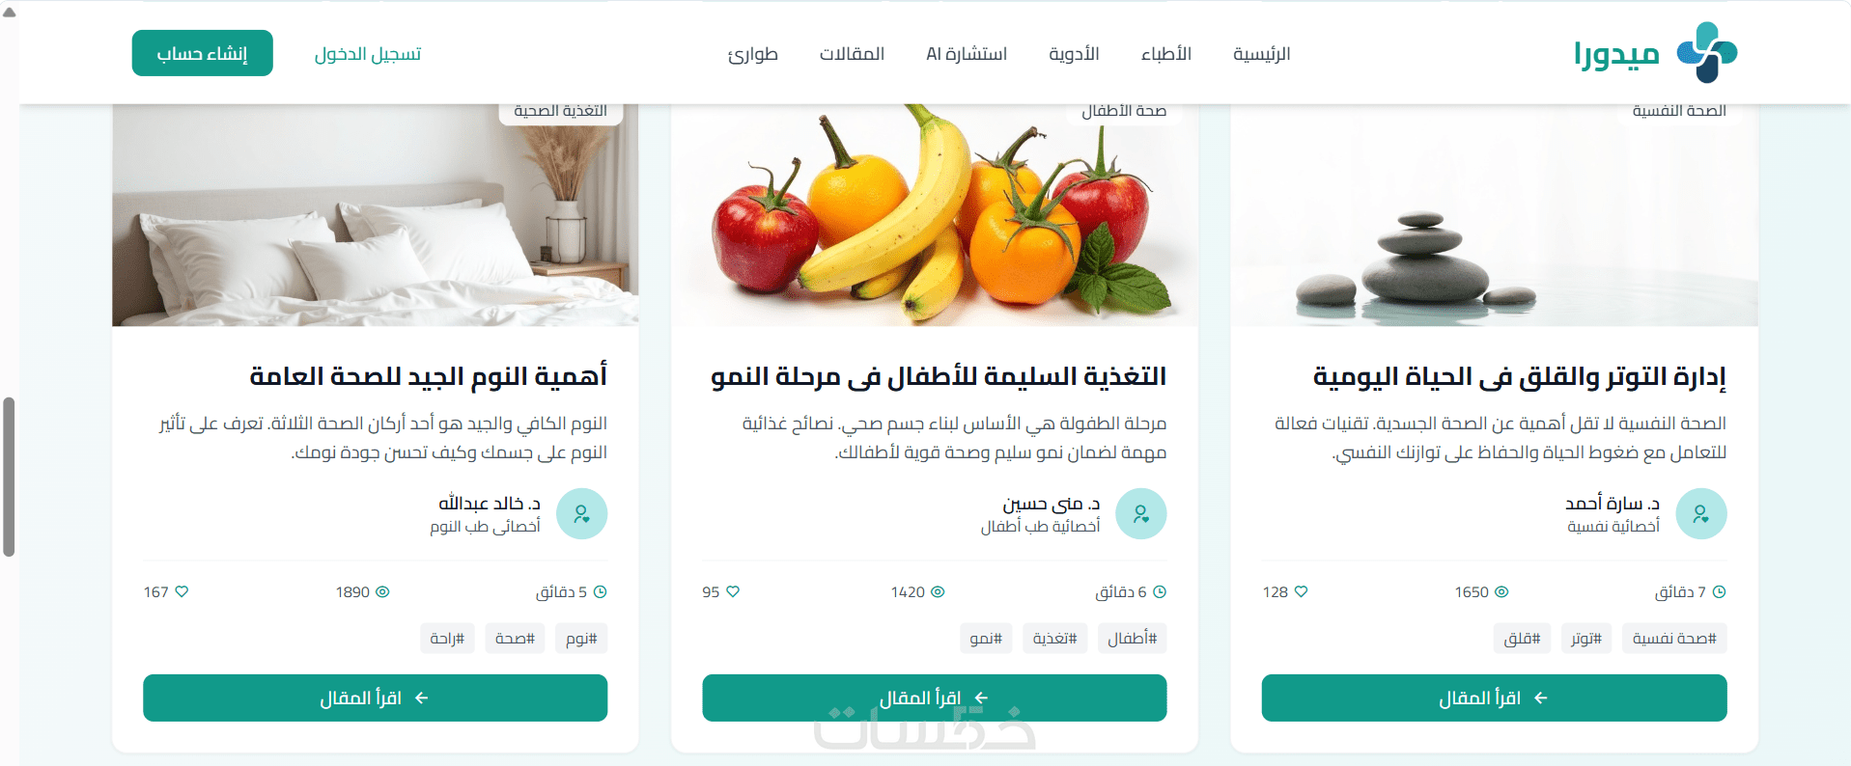The width and height of the screenshot is (1851, 766).
Task: Click the heart icon showing 95 likes
Action: pos(733,591)
